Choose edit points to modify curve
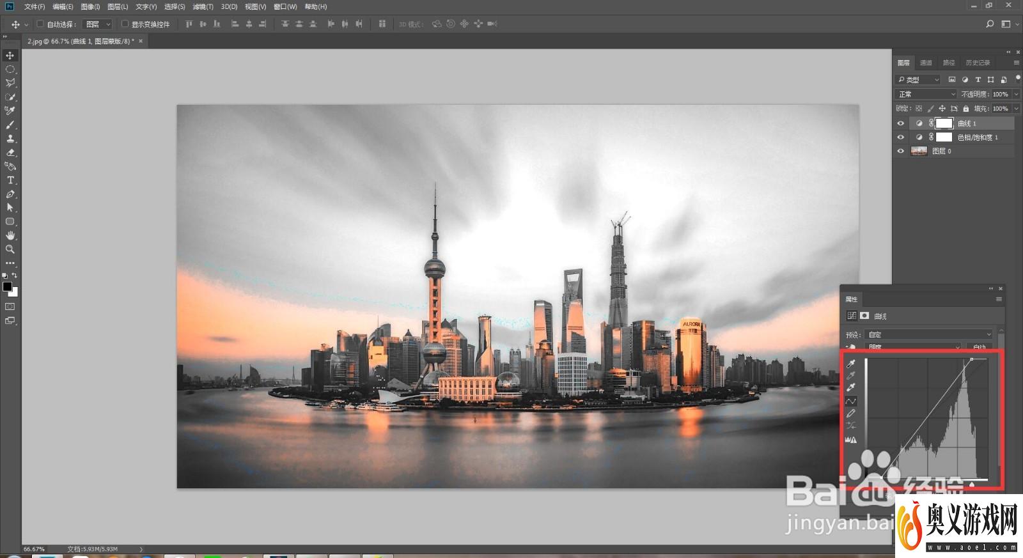The image size is (1023, 558). pos(851,401)
